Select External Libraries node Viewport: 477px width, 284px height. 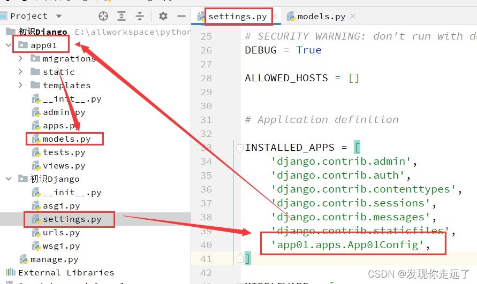[x=66, y=273]
